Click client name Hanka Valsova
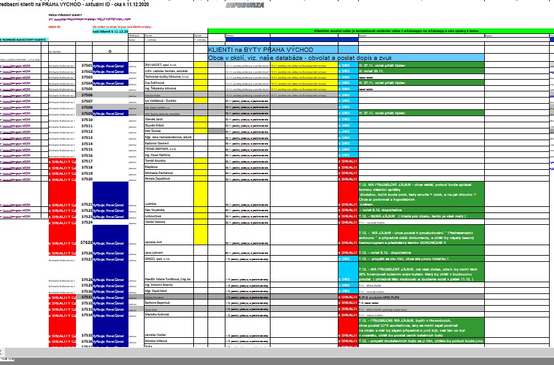 point(154,222)
